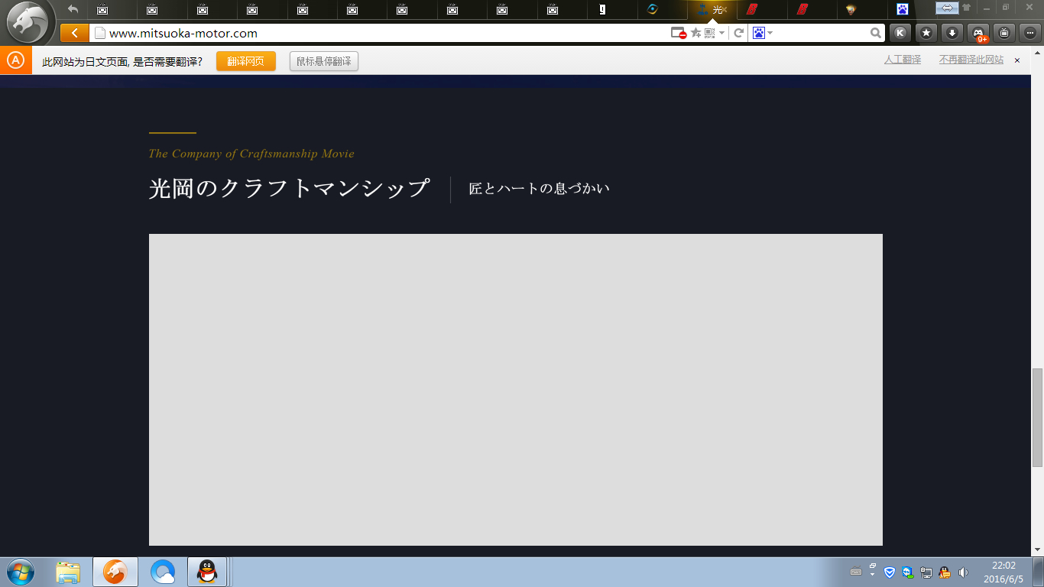Switch to the tab with the eye icon
Screen dimensions: 1044x587
pos(652,10)
